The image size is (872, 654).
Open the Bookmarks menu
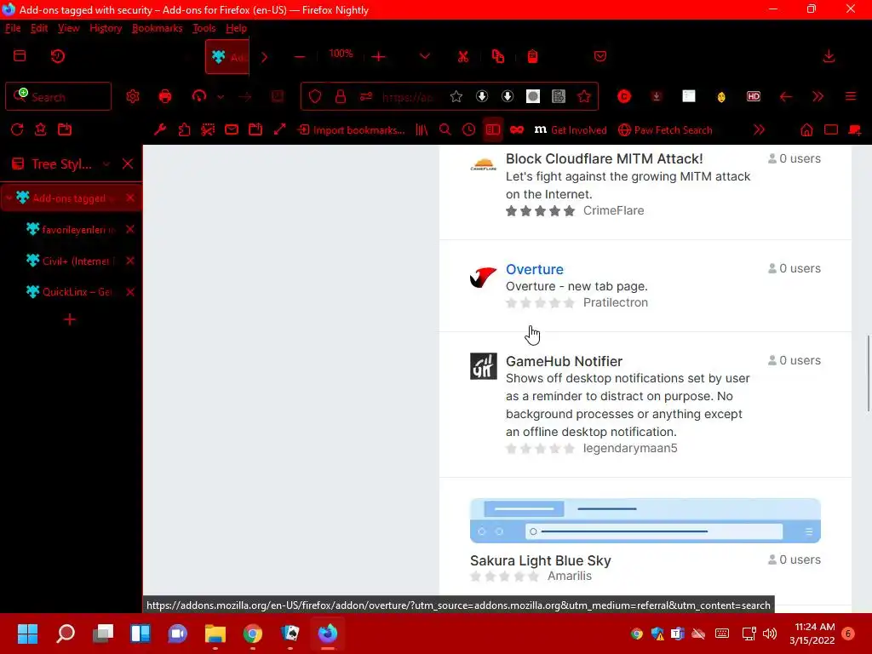[x=157, y=28]
